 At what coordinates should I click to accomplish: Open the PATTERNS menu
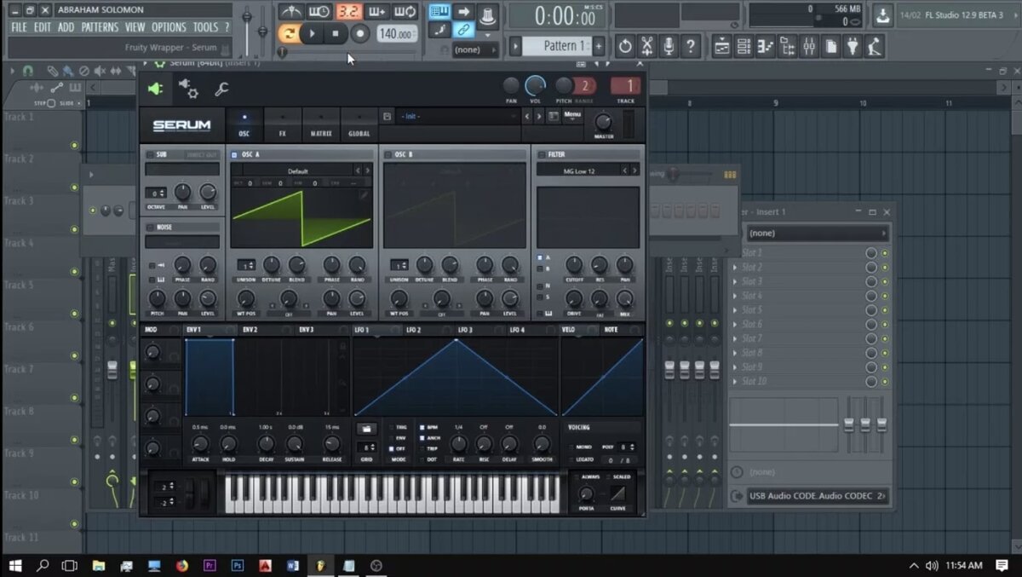[x=100, y=27]
